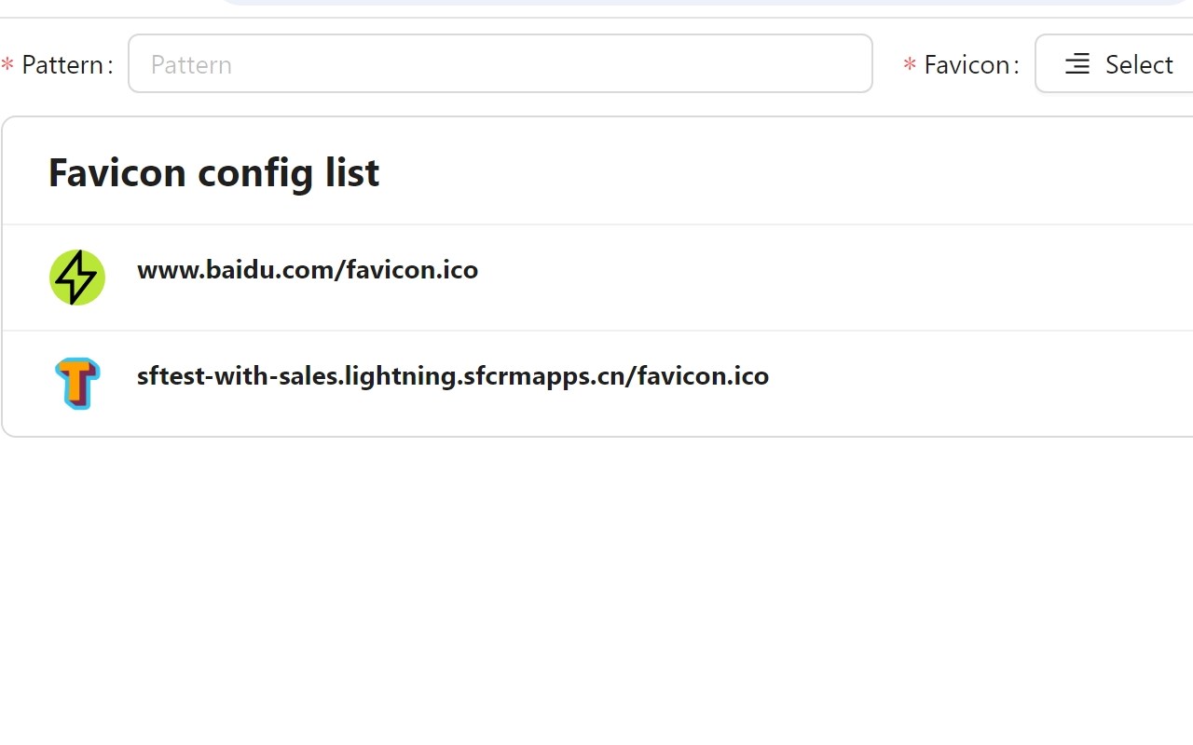Click the www.baidu.com/favicon.ico entry
1193x745 pixels.
pyautogui.click(x=308, y=270)
